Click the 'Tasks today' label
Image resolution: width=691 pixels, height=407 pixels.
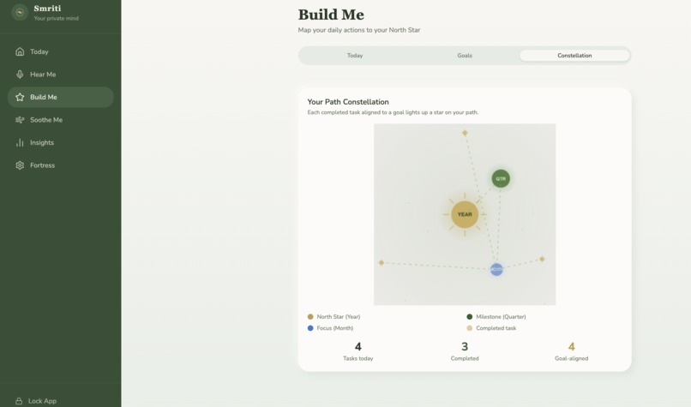point(358,358)
